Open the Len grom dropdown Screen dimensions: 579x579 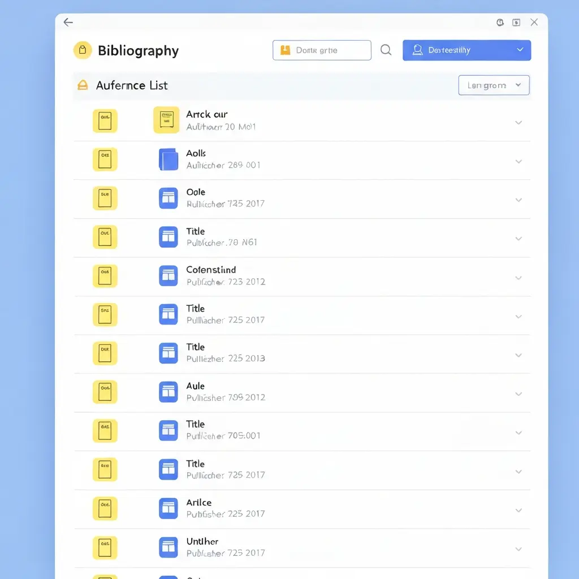click(494, 85)
